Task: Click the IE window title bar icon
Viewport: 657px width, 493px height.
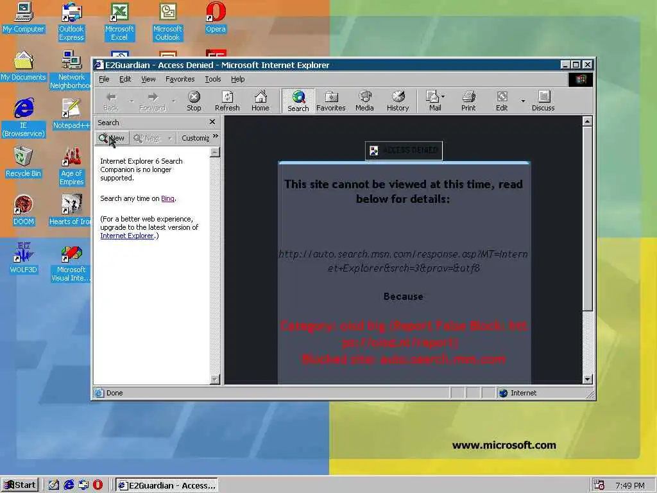Action: 99,65
